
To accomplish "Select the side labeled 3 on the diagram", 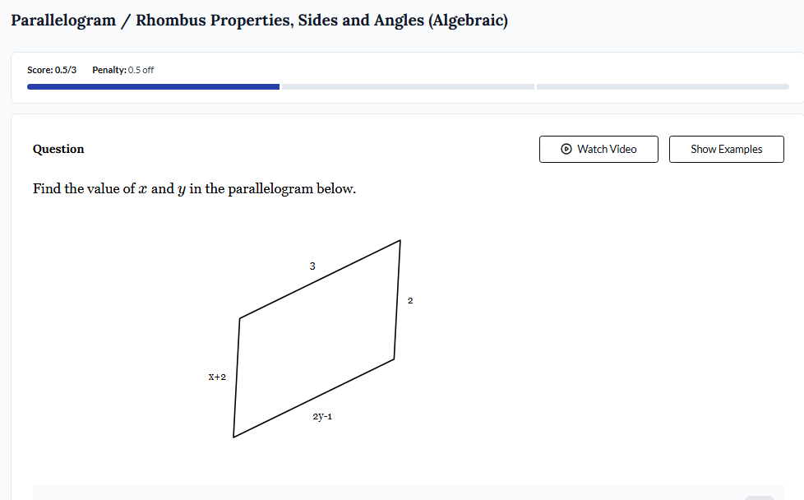I will (x=312, y=266).
